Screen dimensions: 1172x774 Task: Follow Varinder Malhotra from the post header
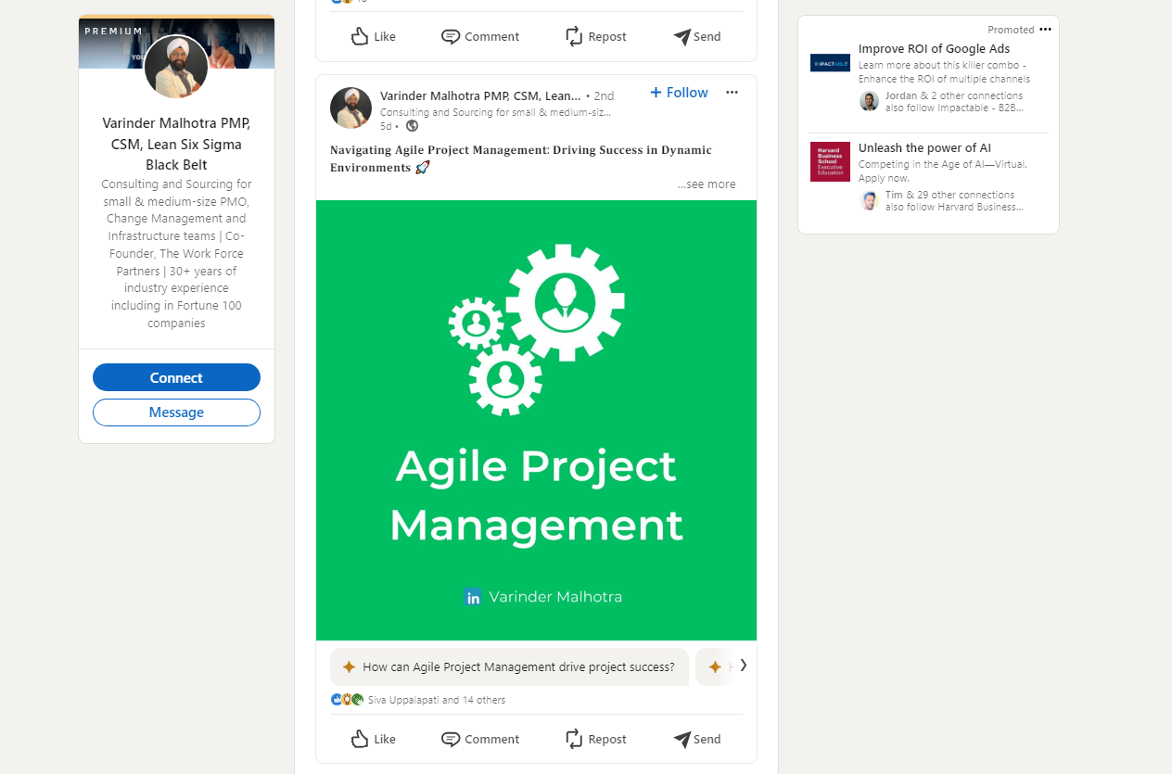point(679,93)
